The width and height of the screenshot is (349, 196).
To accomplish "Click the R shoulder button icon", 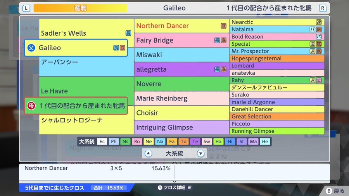I will pos(323,8).
